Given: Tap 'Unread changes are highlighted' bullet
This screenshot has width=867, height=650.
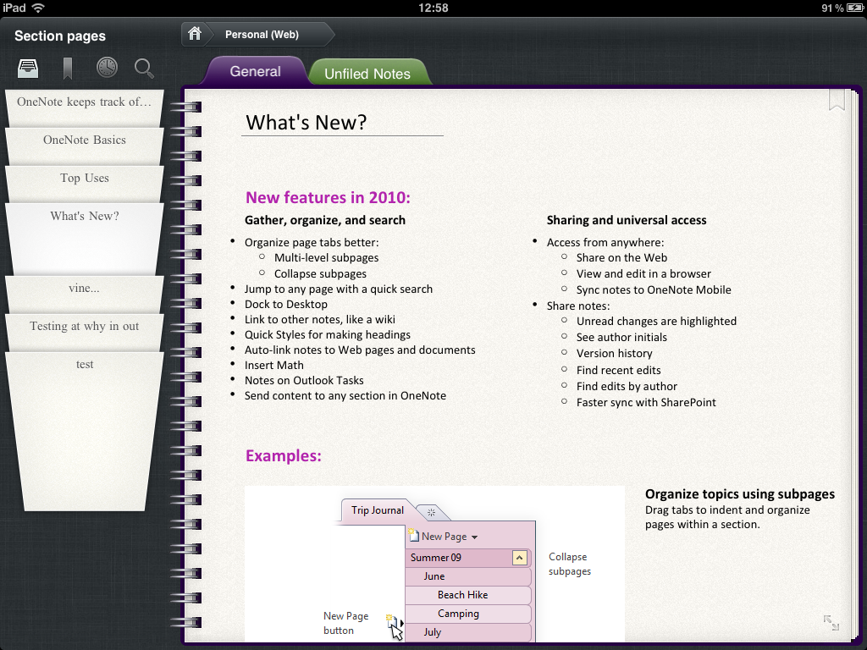Looking at the screenshot, I should tap(656, 321).
